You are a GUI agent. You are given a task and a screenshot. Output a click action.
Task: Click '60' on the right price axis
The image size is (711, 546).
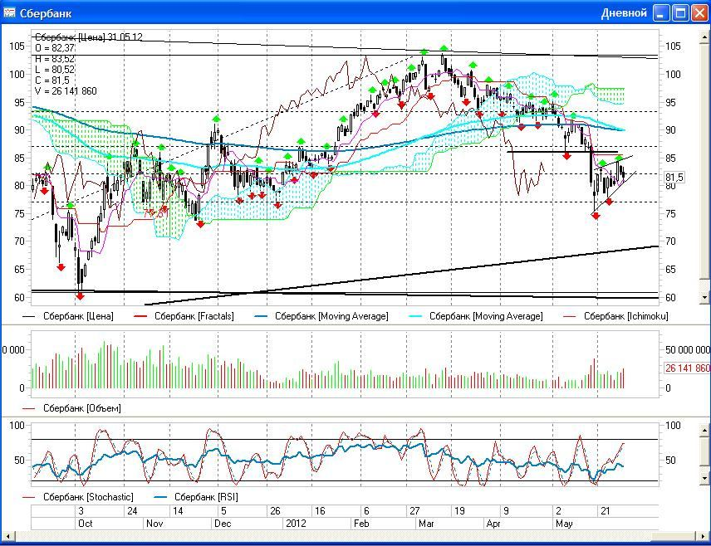670,298
